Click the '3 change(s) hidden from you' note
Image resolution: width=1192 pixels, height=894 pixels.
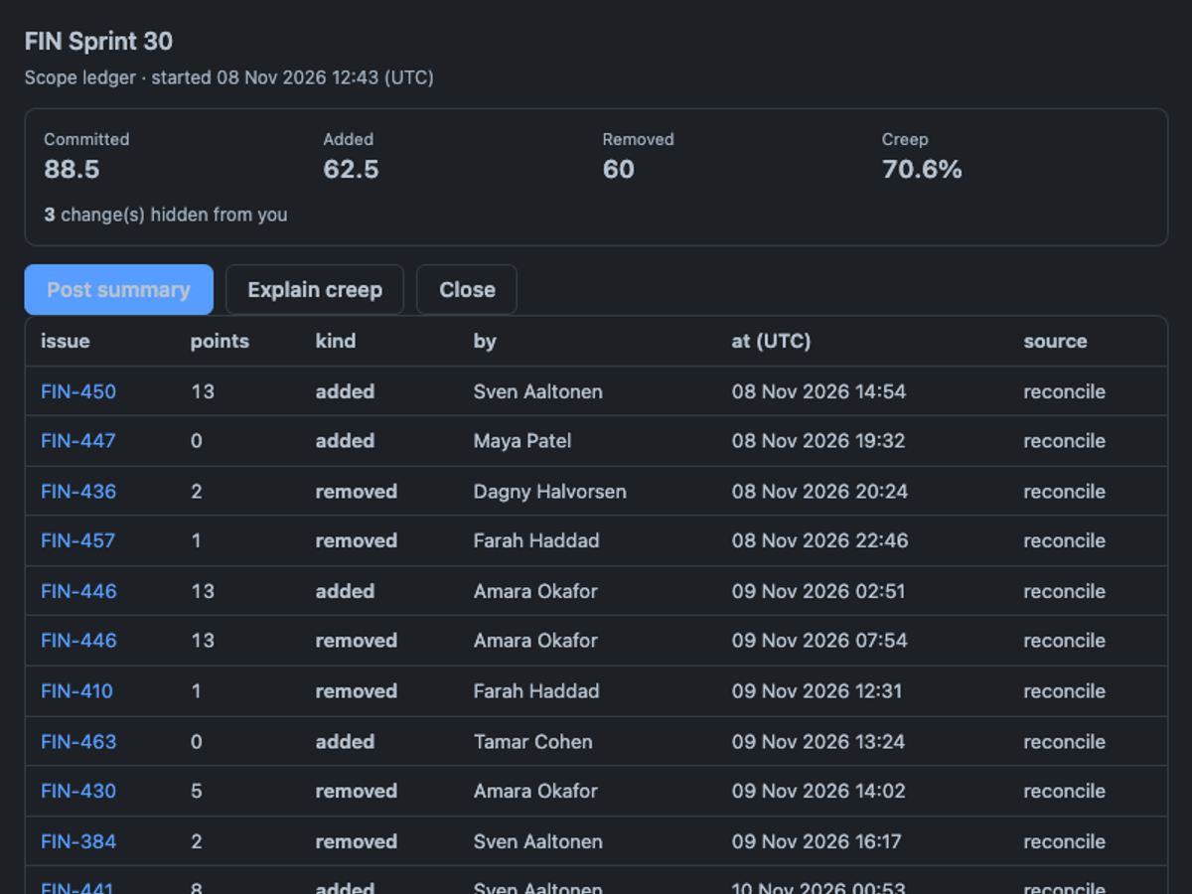[x=166, y=215]
